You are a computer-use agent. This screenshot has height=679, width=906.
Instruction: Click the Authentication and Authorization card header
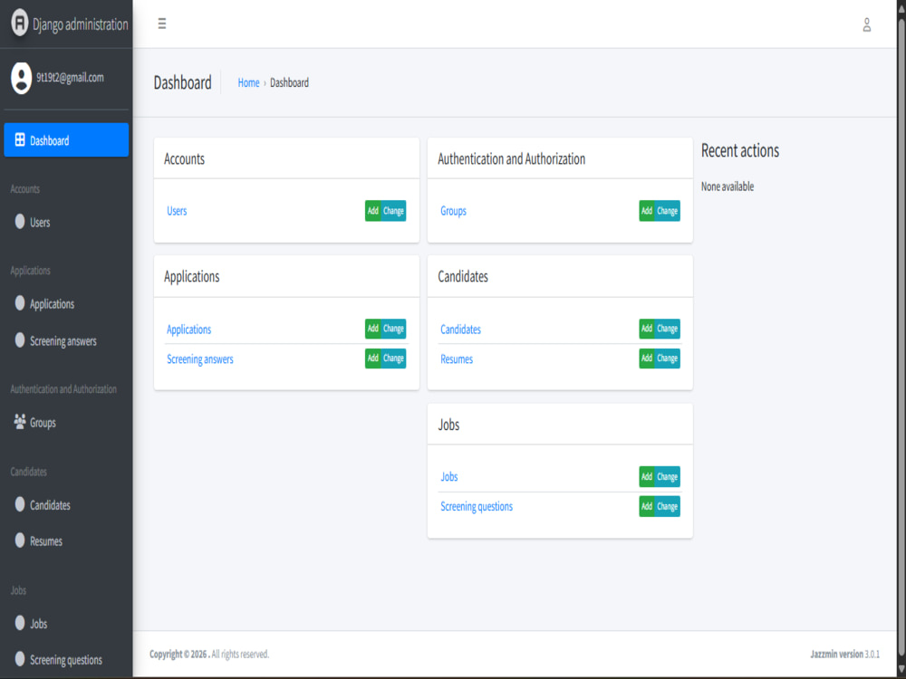tap(560, 158)
